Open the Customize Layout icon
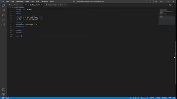177x99 pixels. 156,2
